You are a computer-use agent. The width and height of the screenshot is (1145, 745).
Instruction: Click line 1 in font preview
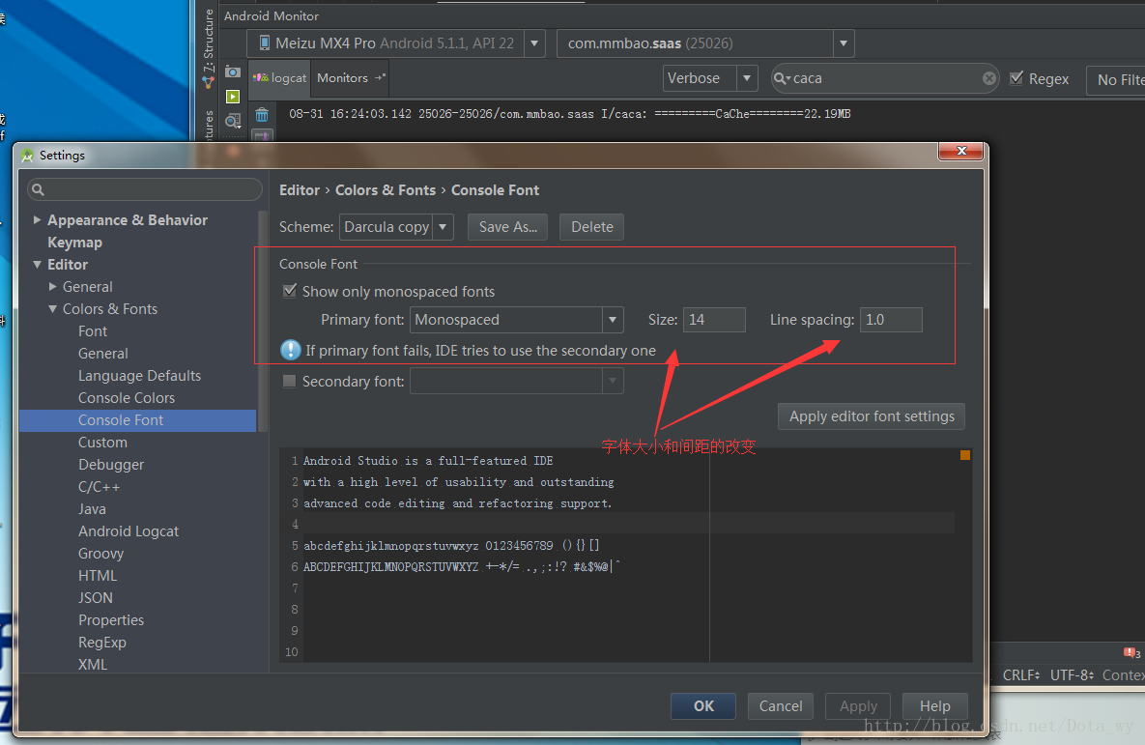[428, 461]
